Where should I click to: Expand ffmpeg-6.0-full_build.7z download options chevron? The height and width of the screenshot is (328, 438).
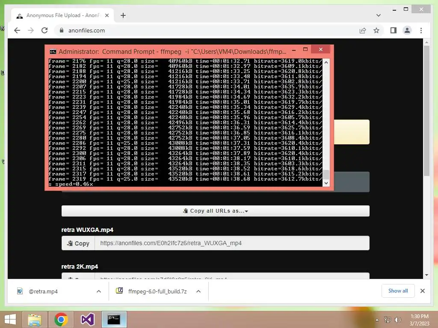tap(198, 291)
